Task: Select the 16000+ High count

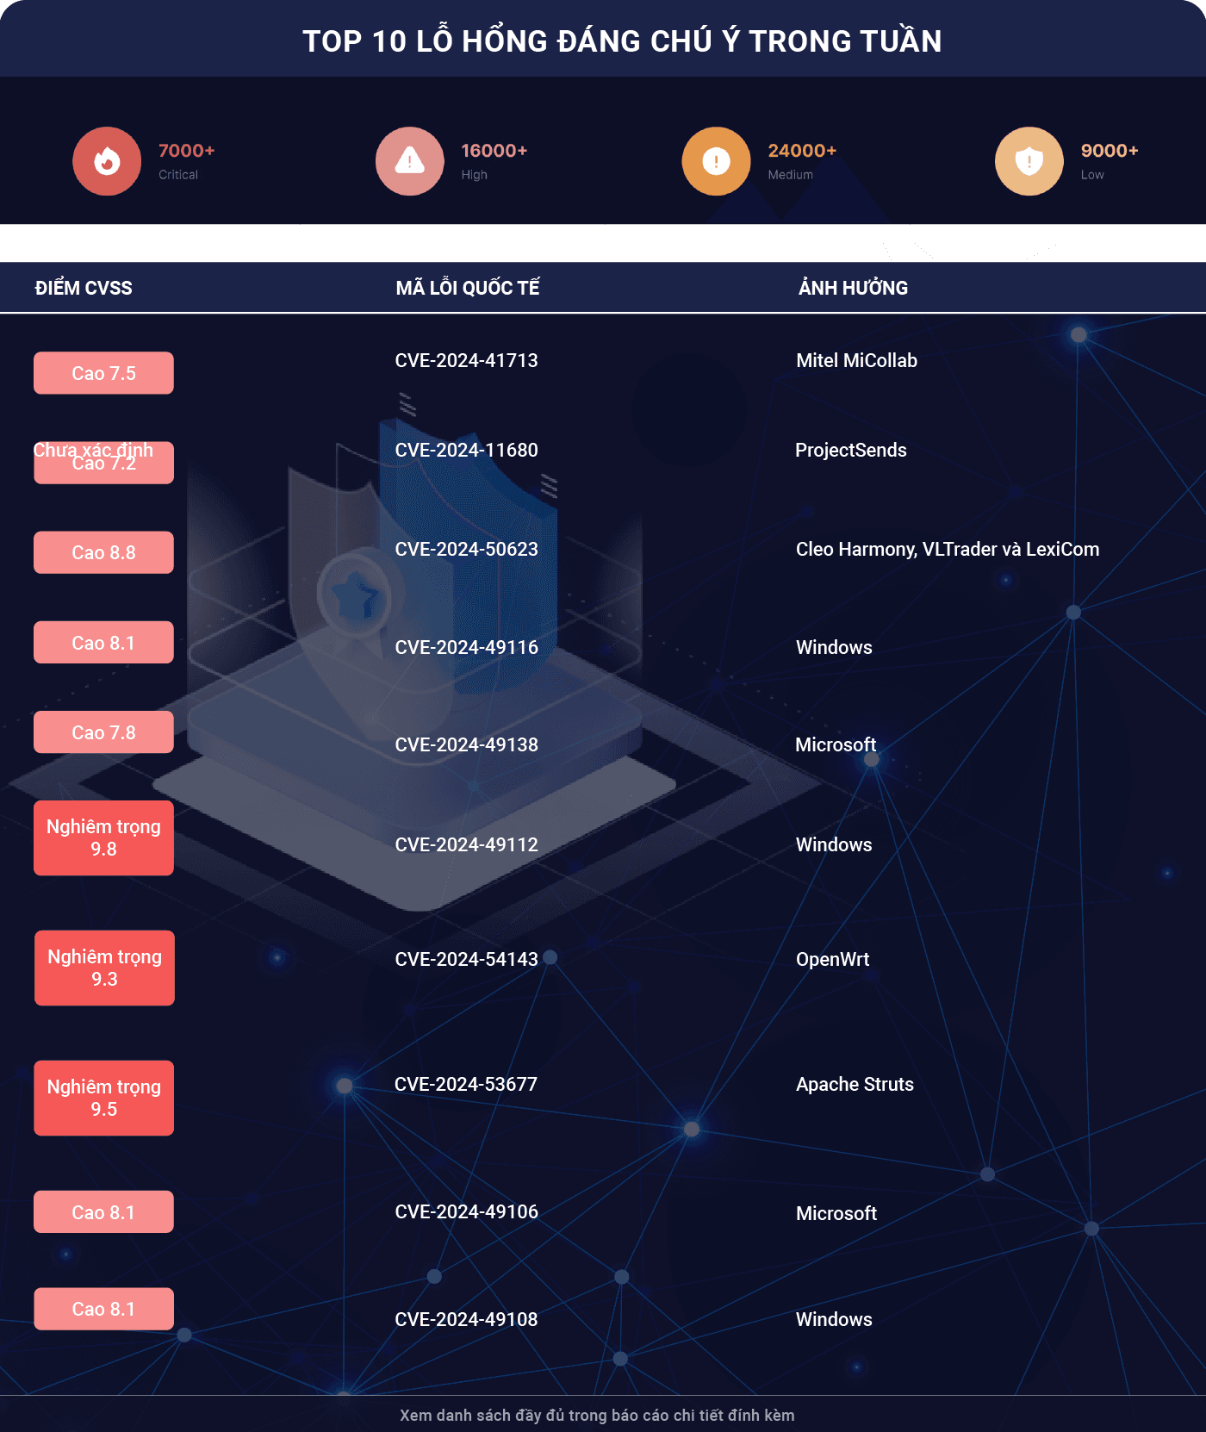Action: point(494,151)
